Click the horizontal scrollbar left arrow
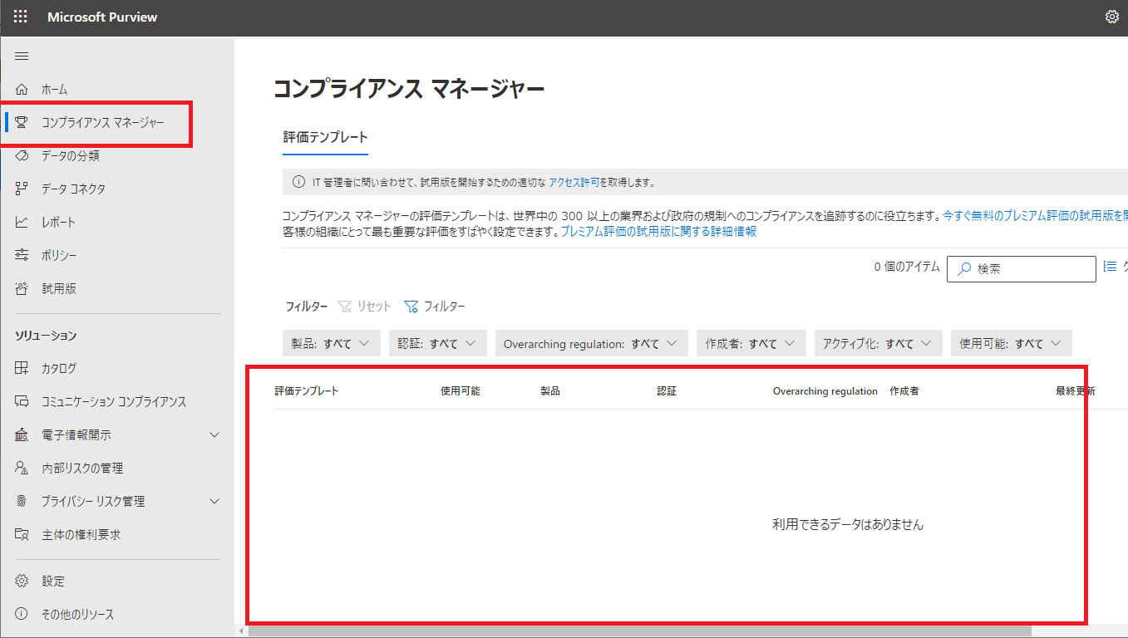This screenshot has height=638, width=1128. click(241, 631)
